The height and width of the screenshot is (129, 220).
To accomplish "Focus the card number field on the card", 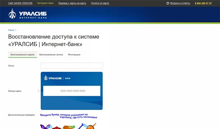I will [x=72, y=91].
